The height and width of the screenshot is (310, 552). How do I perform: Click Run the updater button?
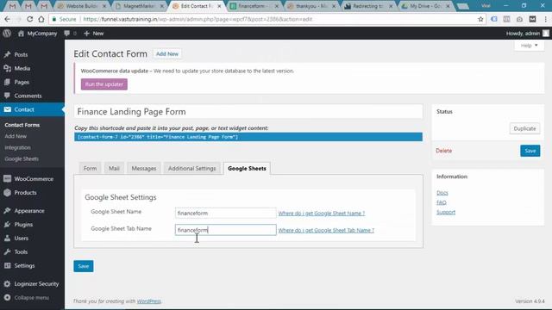pos(104,84)
